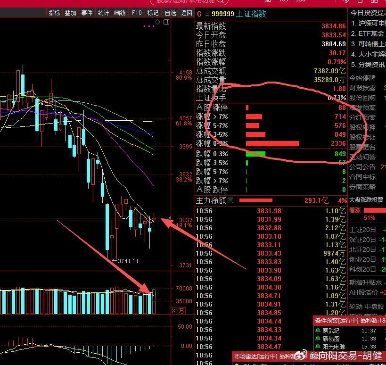This screenshot has width=386, height=365.
Task: Open 股份回购 list
Action: 362,98
